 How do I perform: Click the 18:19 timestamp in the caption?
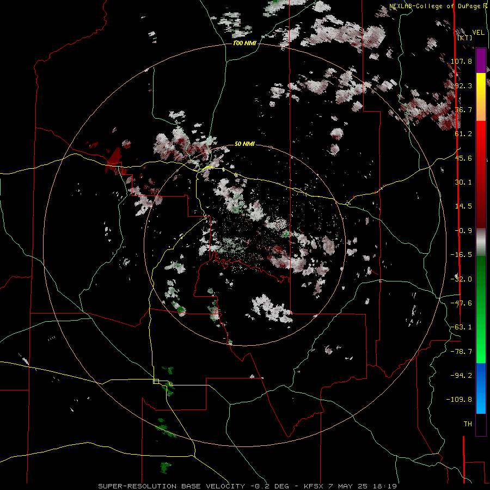[x=386, y=486]
